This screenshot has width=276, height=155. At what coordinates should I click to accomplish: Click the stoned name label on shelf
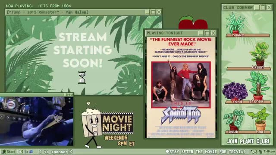pos(256,102)
